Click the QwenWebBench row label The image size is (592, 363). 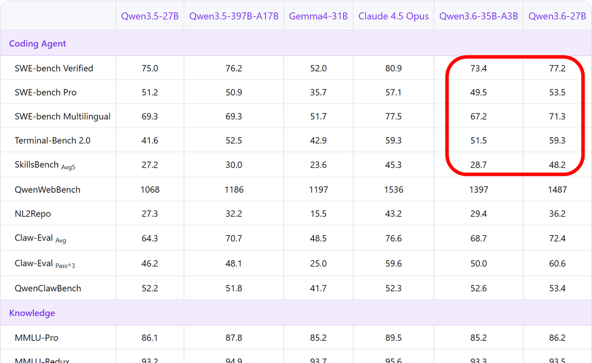(x=47, y=190)
